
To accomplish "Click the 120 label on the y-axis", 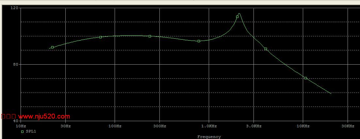I will pos(14,8).
